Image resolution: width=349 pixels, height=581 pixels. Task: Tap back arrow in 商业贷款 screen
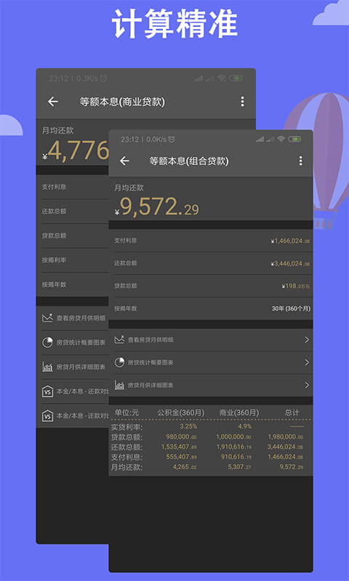click(x=53, y=102)
